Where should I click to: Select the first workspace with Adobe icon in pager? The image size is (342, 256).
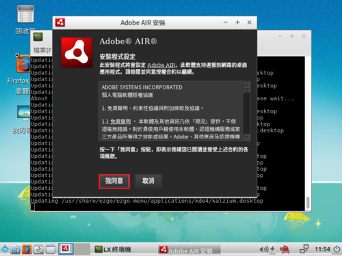[66, 249]
